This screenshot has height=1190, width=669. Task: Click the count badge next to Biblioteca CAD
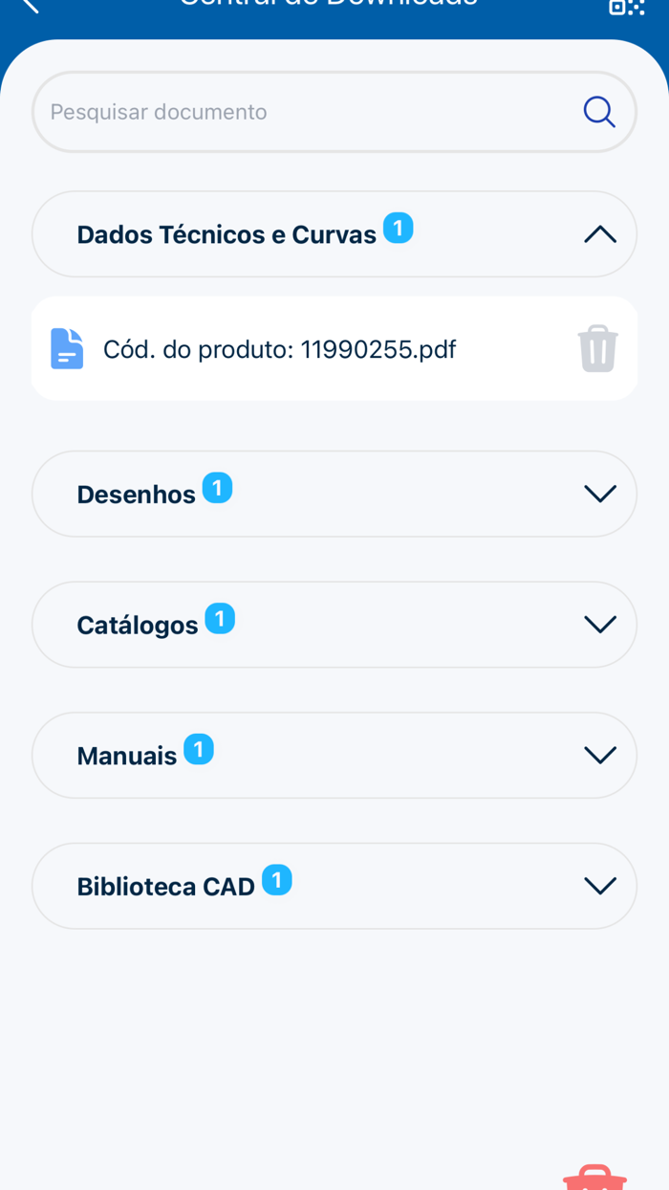277,879
